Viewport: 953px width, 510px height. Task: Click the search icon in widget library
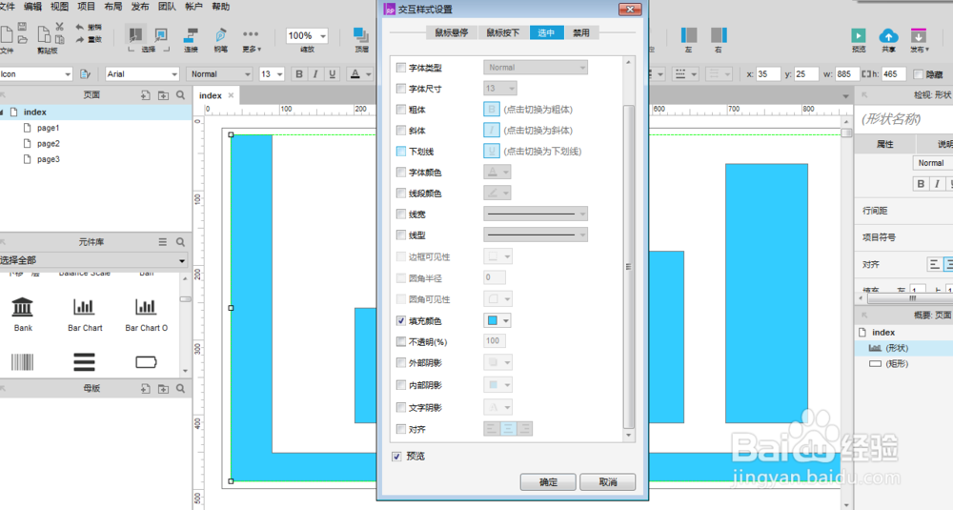pos(180,242)
